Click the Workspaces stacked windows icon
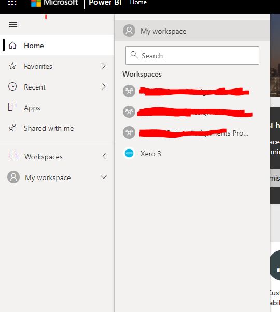280x312 pixels. 13,156
